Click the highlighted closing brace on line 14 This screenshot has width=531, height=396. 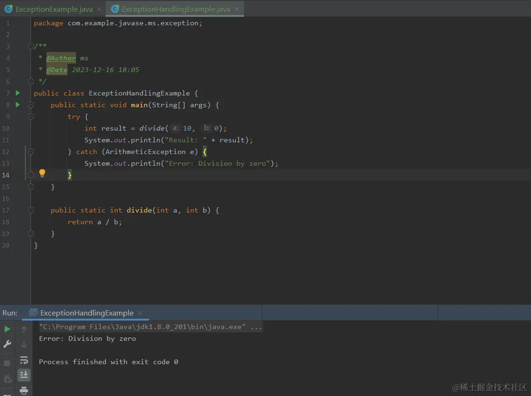pyautogui.click(x=69, y=175)
